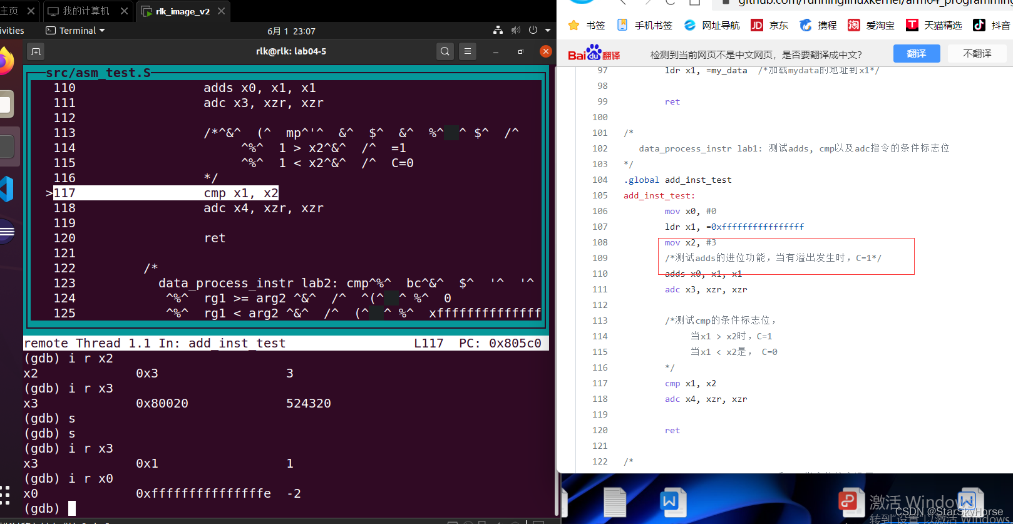Image resolution: width=1013 pixels, height=524 pixels.
Task: Click the blue 翻译 button
Action: pyautogui.click(x=917, y=54)
